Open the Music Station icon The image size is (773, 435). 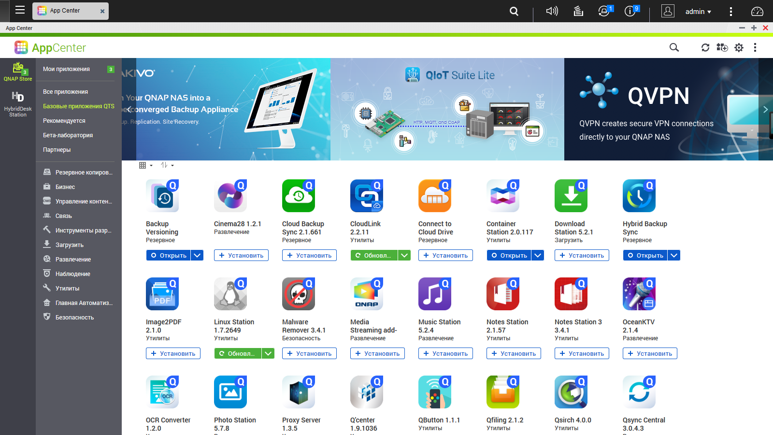pyautogui.click(x=435, y=294)
